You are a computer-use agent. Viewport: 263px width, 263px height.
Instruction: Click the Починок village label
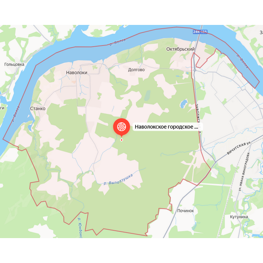(185, 211)
